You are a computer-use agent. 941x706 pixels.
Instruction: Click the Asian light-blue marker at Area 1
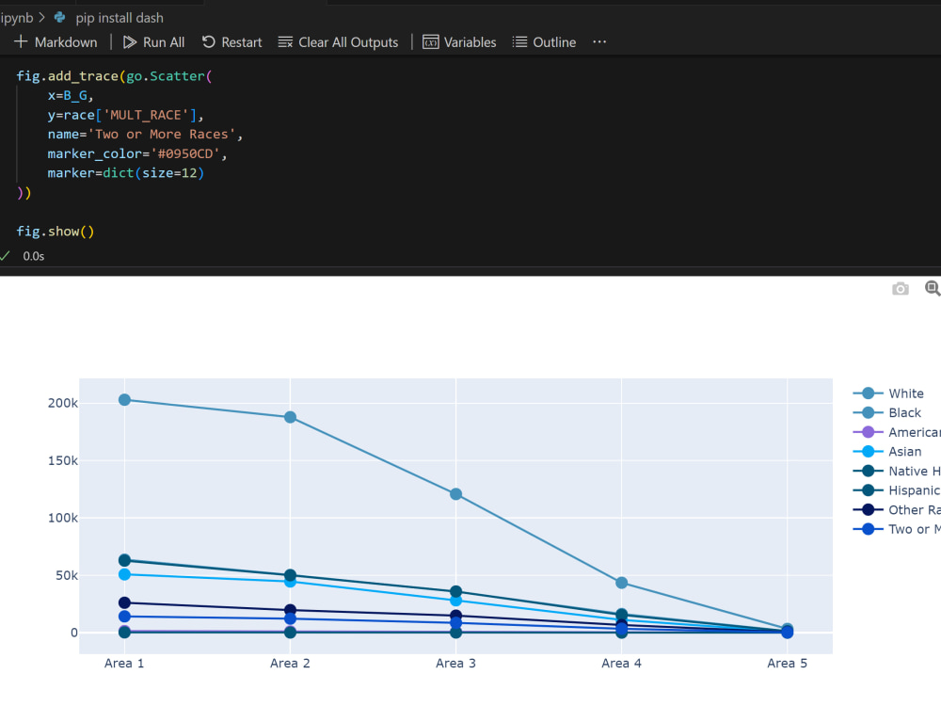point(124,574)
